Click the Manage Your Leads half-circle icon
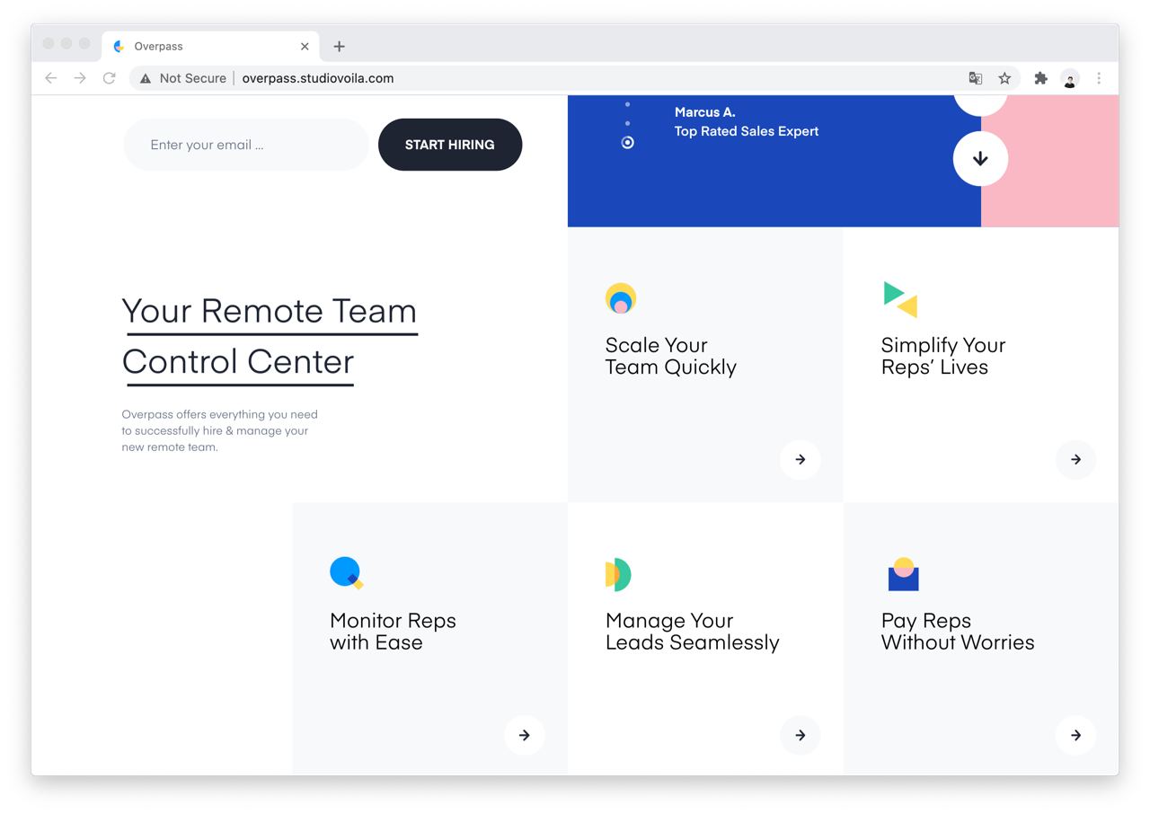 pyautogui.click(x=618, y=574)
